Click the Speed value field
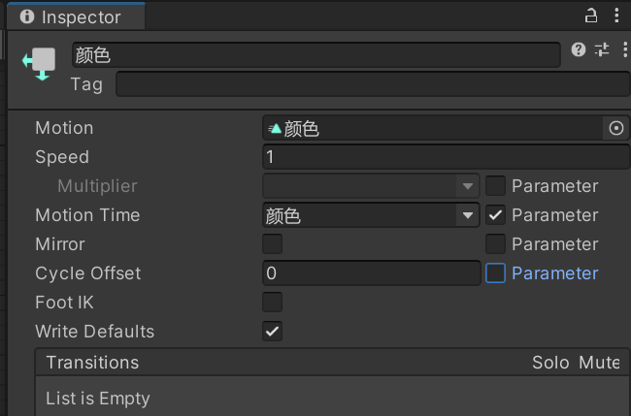 pos(446,157)
